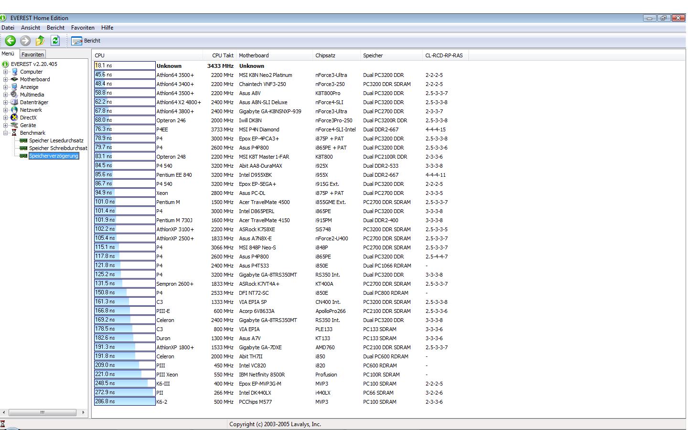Click the tree panel scroll left arrow

4,412
